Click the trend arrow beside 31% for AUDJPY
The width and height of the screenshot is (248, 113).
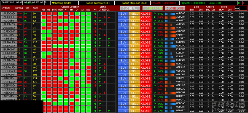(x=155, y=21)
